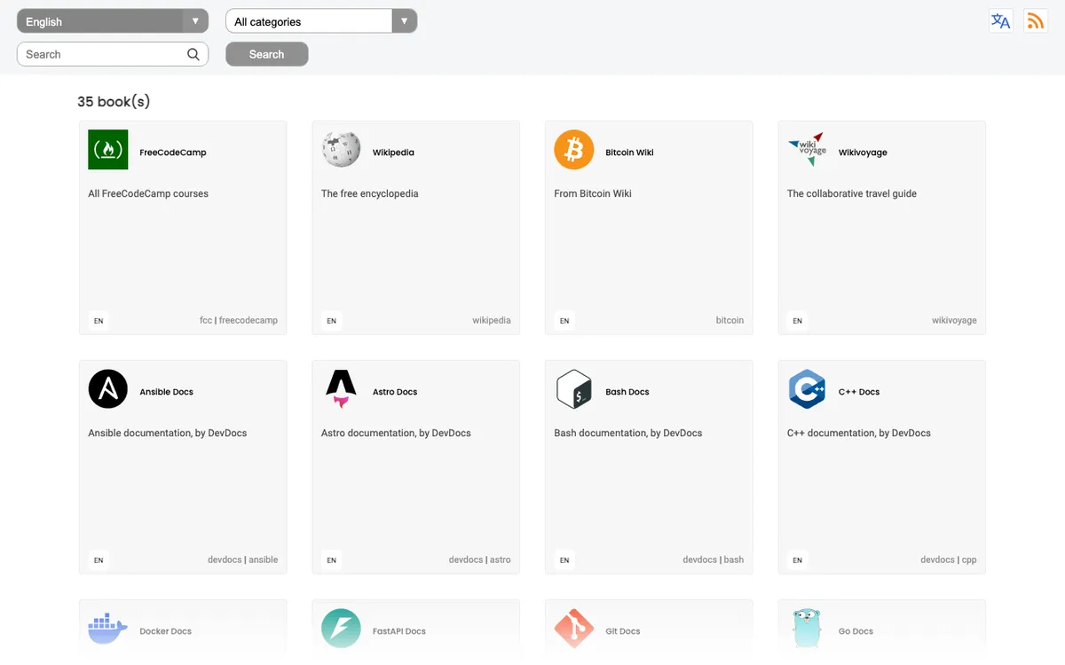Click 'C++ documentation, by DevDocs' text
This screenshot has height=665, width=1065.
(x=859, y=433)
